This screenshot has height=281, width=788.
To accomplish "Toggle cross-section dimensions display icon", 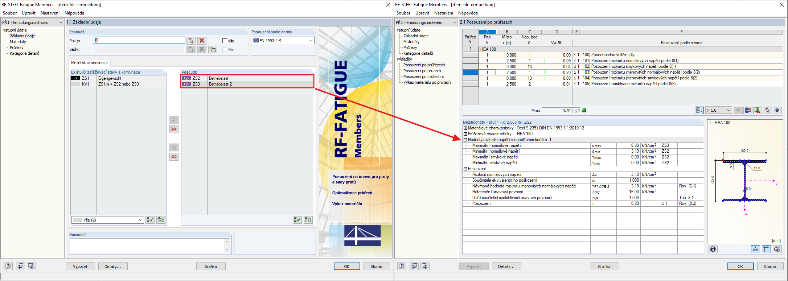I will (x=755, y=249).
